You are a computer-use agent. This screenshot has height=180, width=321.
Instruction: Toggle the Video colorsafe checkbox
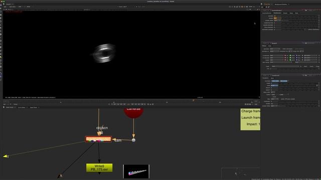(282, 49)
